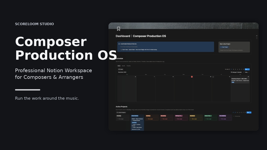Open the No date (1) list
The width and height of the screenshot is (267, 150).
tap(227, 69)
